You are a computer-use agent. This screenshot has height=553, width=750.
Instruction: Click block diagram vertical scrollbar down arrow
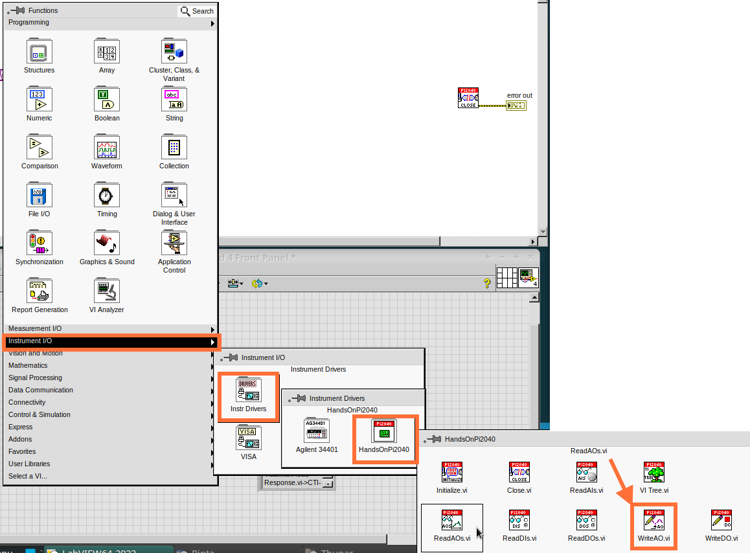tap(542, 232)
